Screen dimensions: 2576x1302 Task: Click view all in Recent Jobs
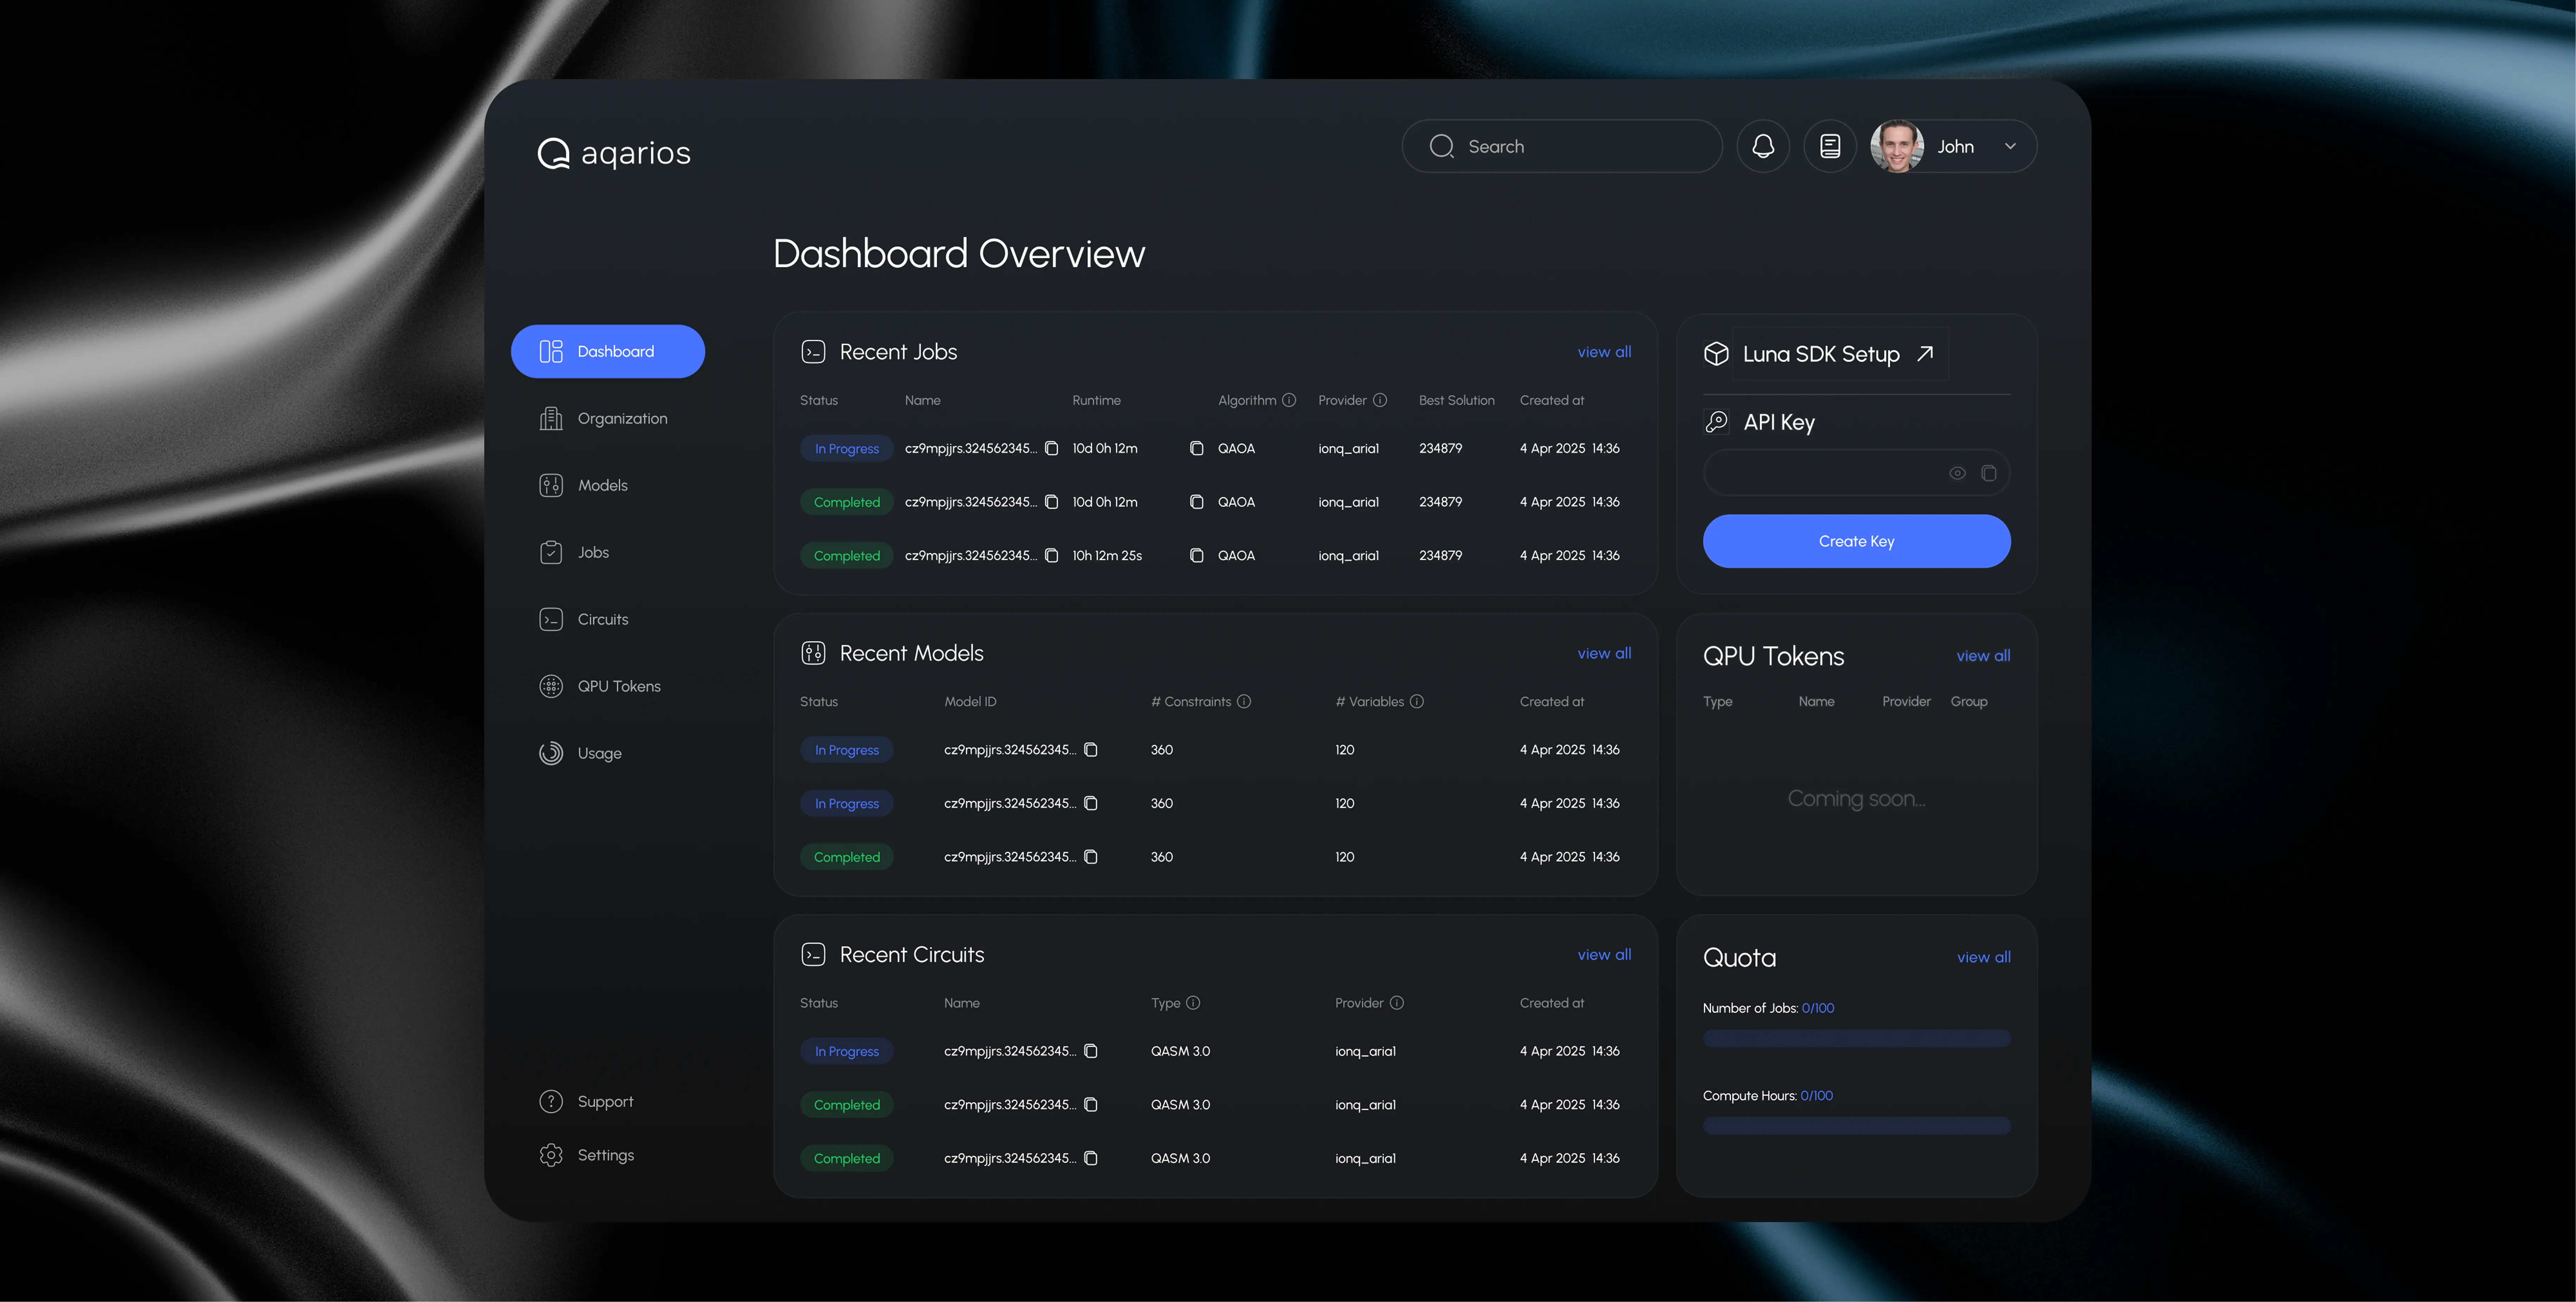click(x=1604, y=352)
